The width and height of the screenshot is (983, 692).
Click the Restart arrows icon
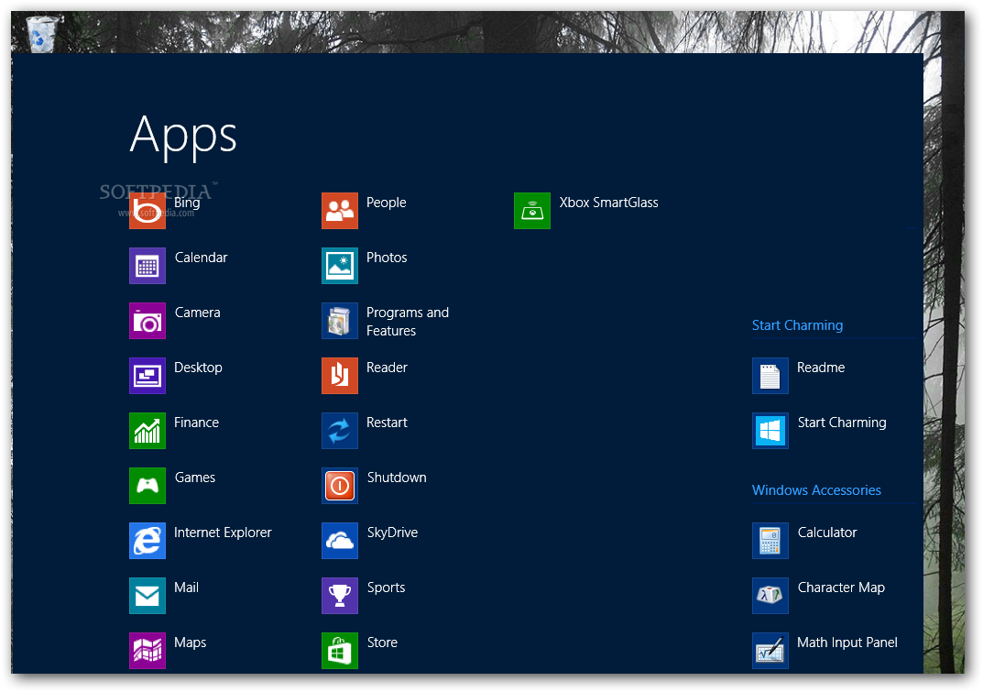tap(340, 431)
